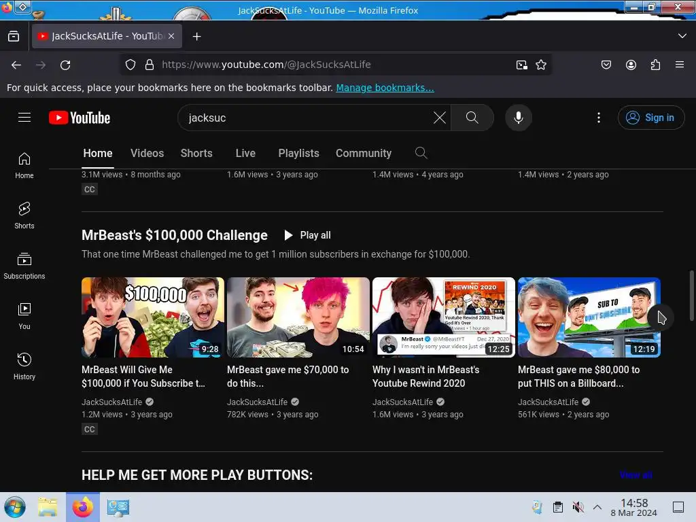Click the search magnifier button

pos(472,118)
